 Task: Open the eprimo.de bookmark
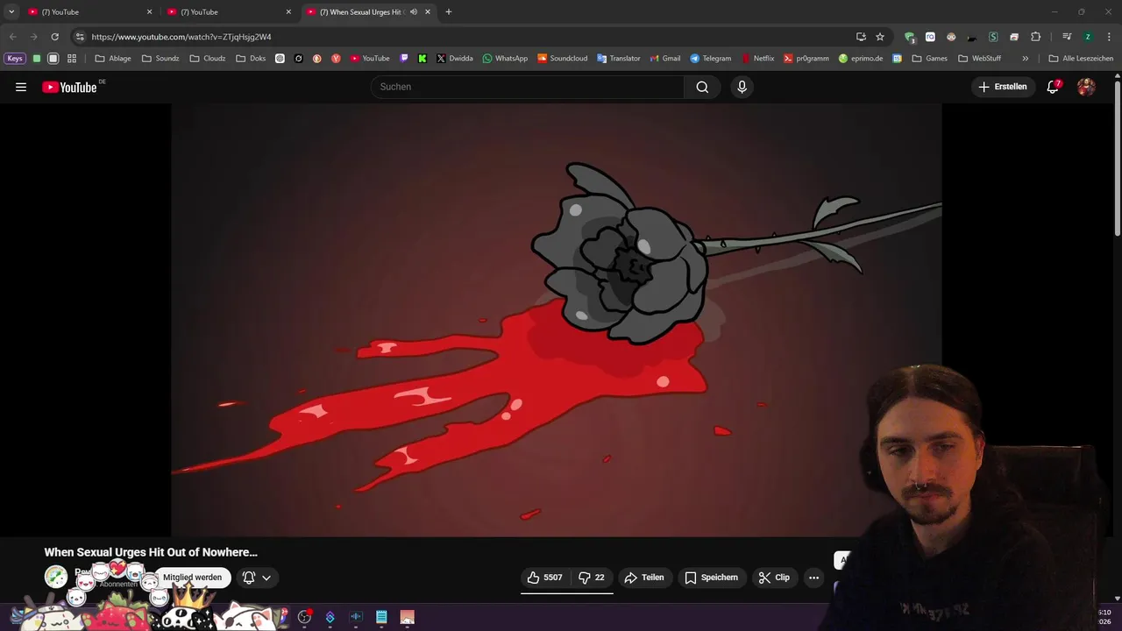(861, 59)
